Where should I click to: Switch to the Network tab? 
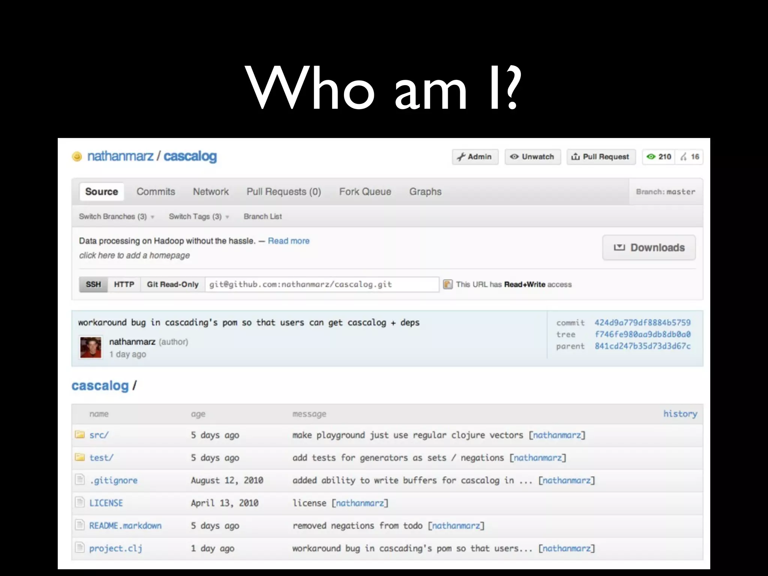pyautogui.click(x=211, y=192)
